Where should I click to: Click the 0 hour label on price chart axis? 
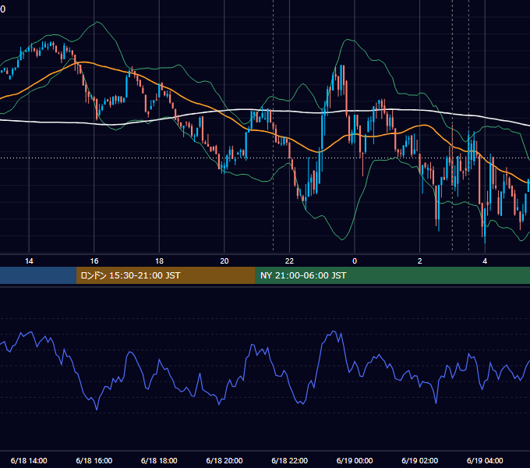point(355,261)
